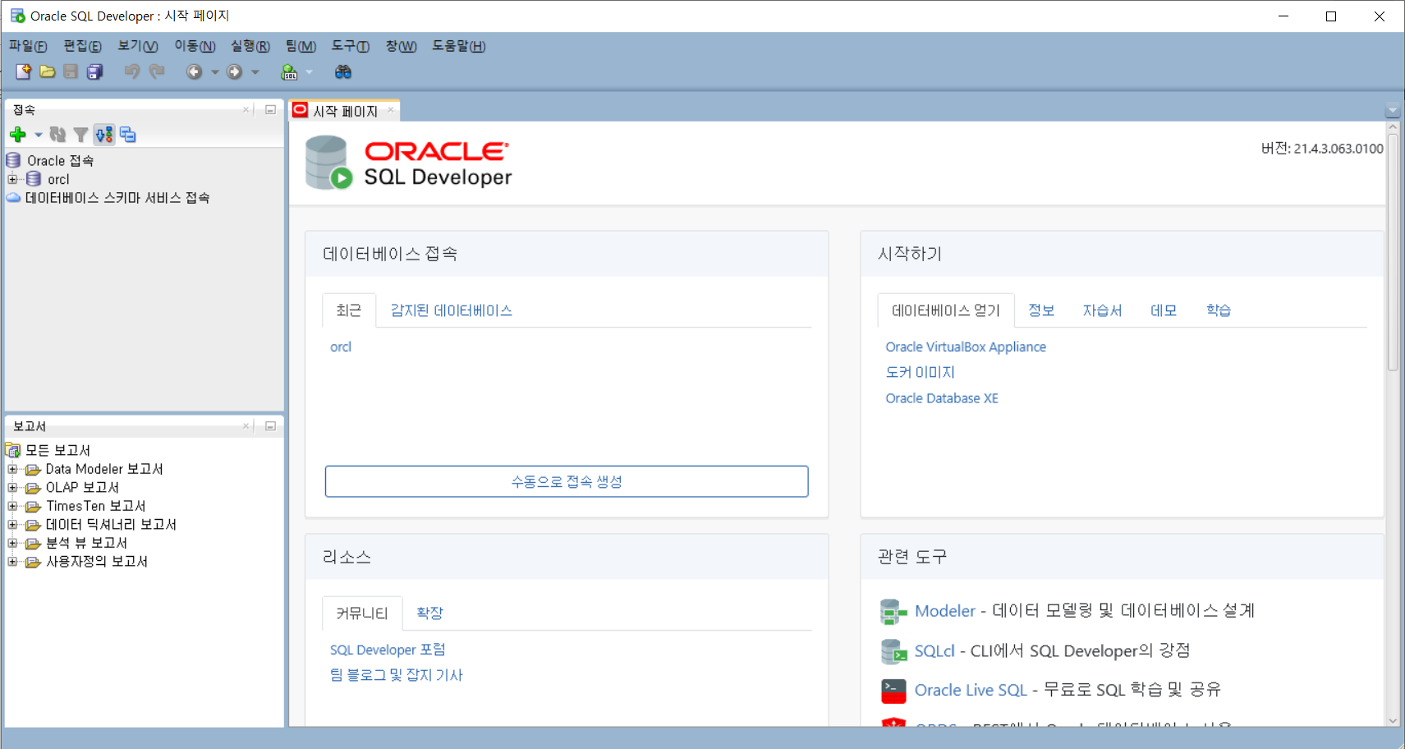This screenshot has height=749, width=1405.
Task: Expand OLAP 보고서 folder
Action: pyautogui.click(x=12, y=488)
